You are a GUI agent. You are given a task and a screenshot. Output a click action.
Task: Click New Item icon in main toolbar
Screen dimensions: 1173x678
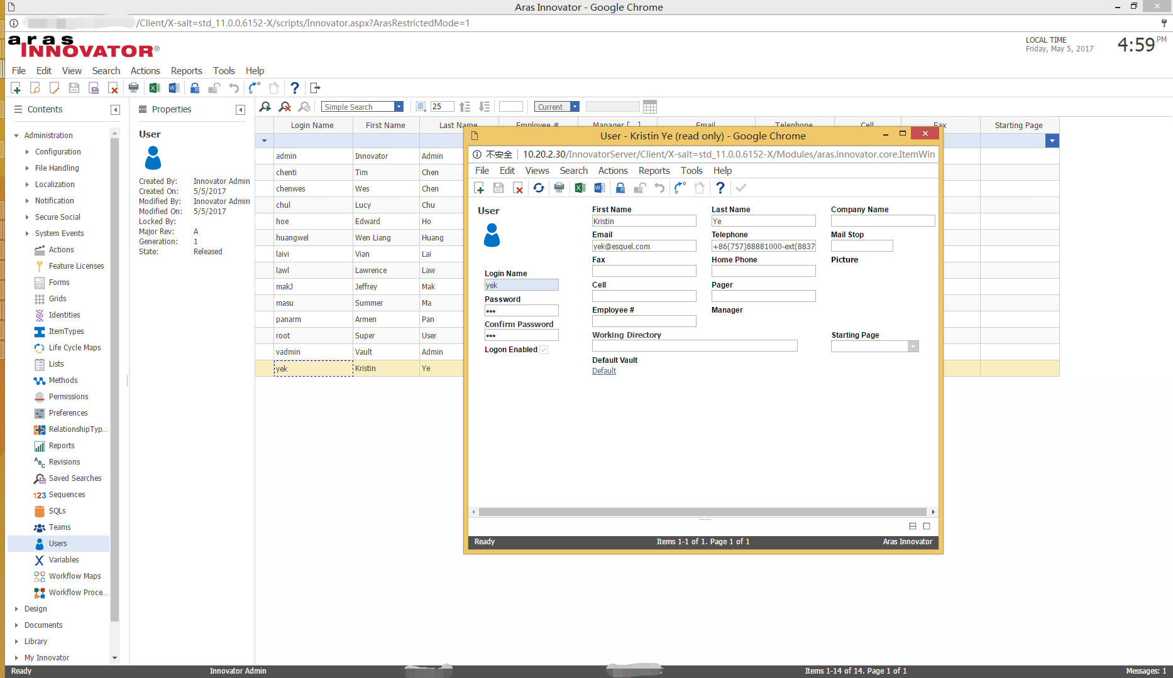[x=16, y=88]
